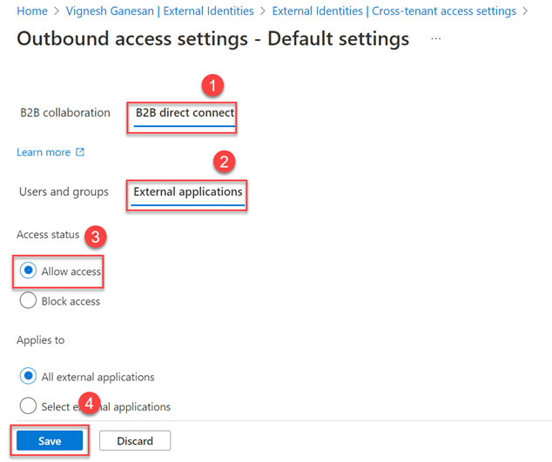Click the Discard button
Image resolution: width=552 pixels, height=462 pixels.
(x=135, y=441)
